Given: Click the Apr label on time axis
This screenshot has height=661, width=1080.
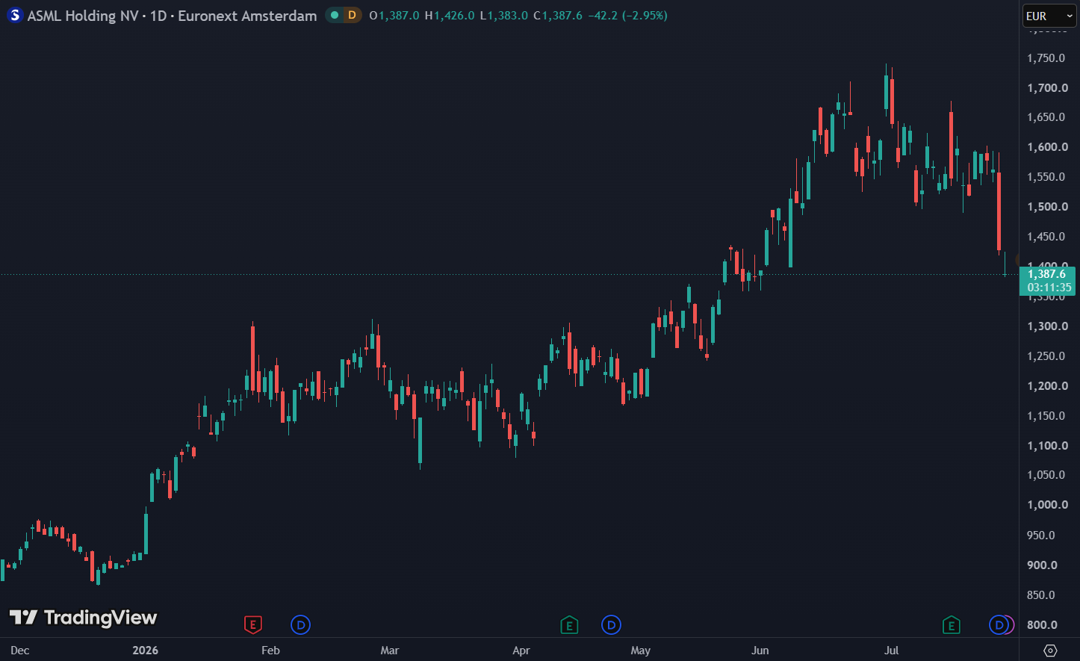Looking at the screenshot, I should 521,651.
